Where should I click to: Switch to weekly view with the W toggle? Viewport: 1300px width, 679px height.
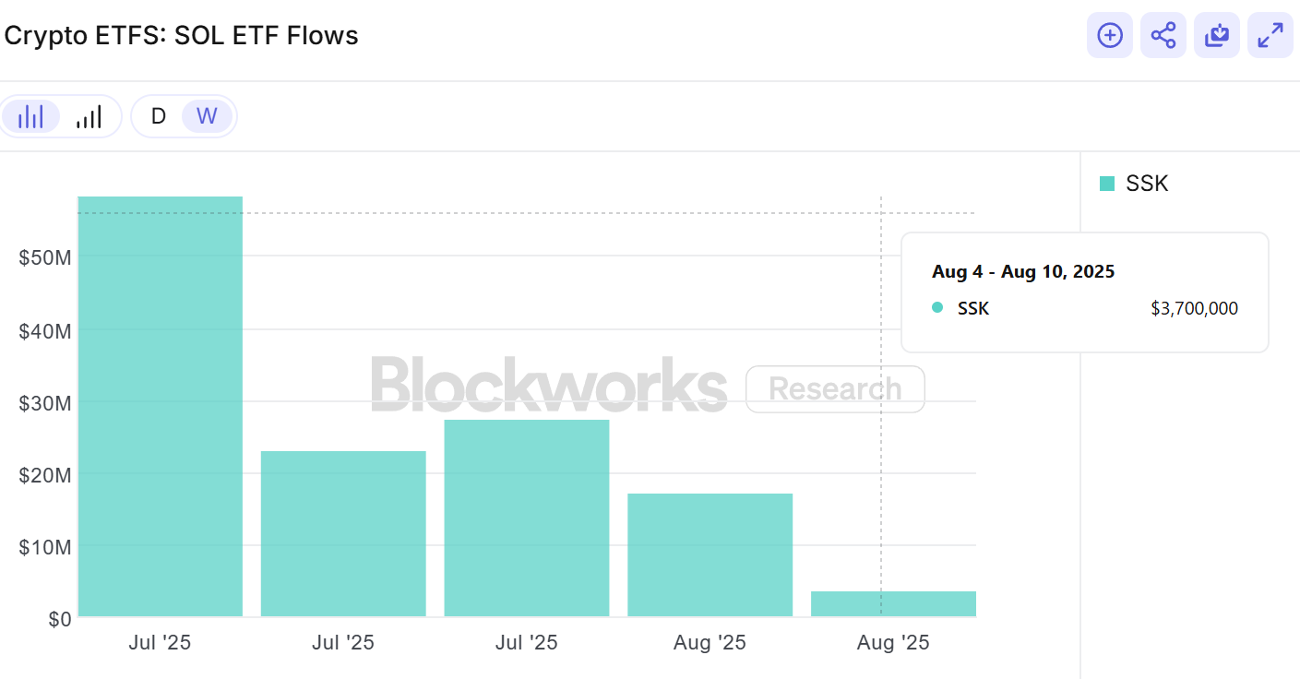[206, 115]
